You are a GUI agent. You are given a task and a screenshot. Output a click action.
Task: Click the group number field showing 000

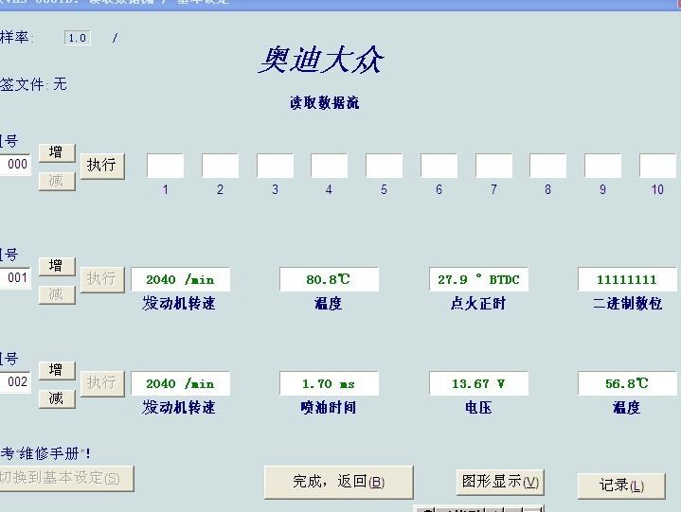(16, 165)
